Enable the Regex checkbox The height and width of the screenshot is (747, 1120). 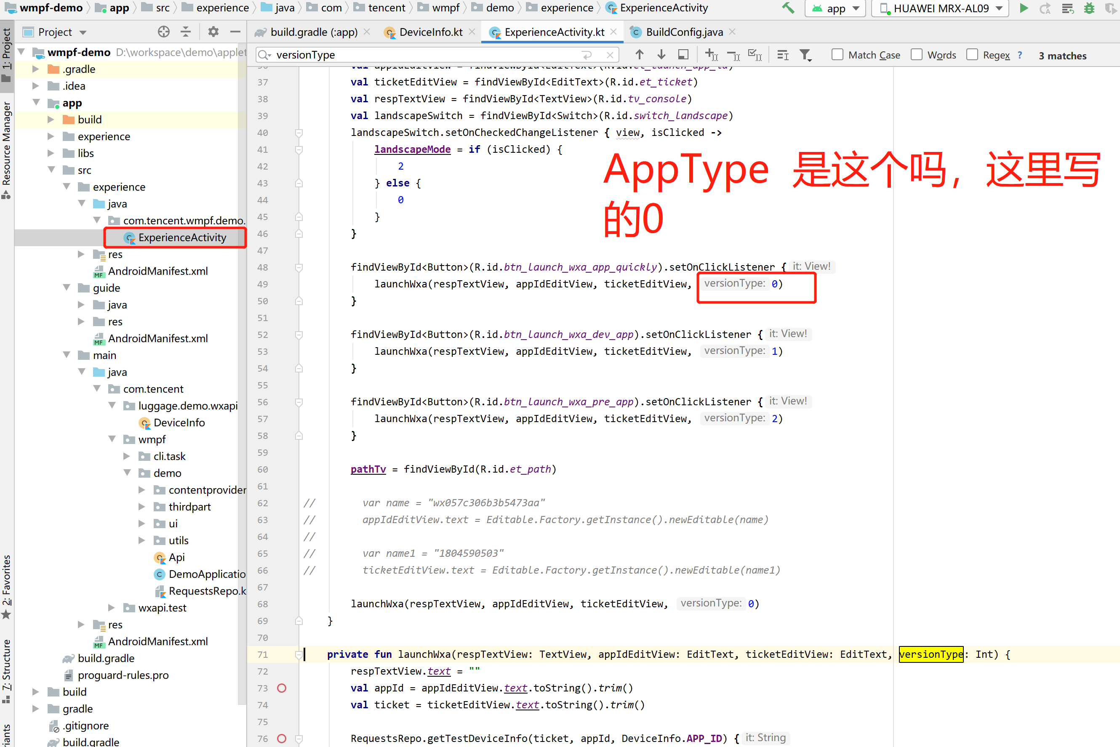(x=972, y=55)
